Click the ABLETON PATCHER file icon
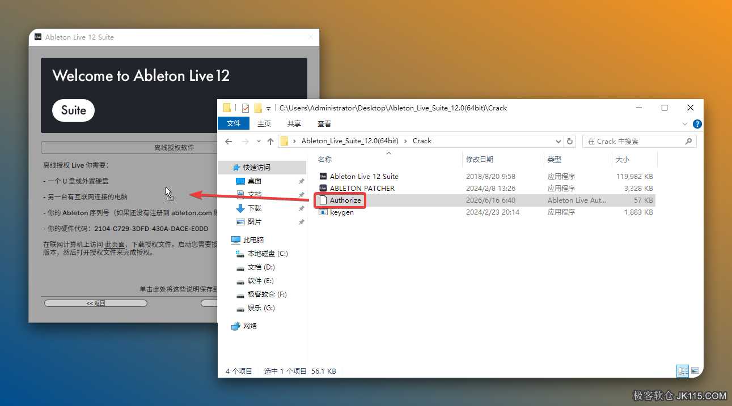This screenshot has width=732, height=406. tap(323, 188)
